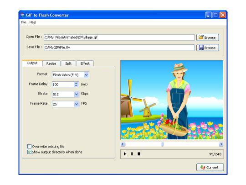Switch to the Resize tab

[51, 63]
